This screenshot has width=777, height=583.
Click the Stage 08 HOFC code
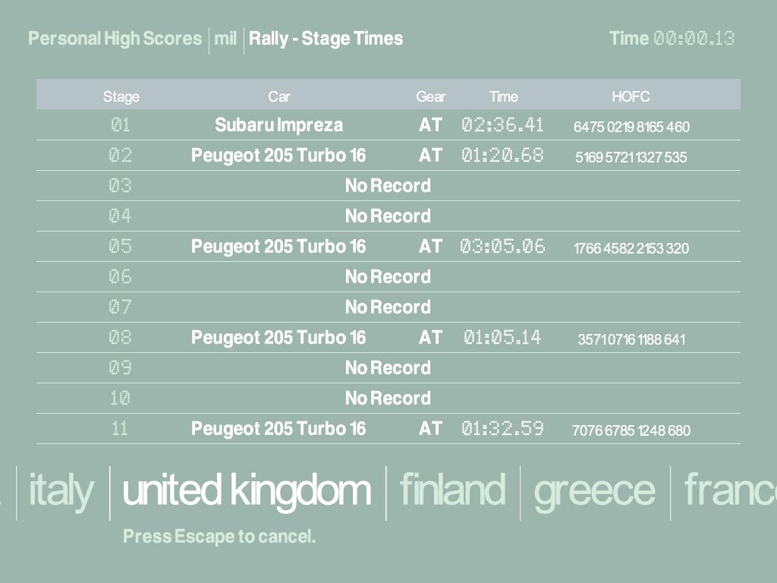point(631,339)
